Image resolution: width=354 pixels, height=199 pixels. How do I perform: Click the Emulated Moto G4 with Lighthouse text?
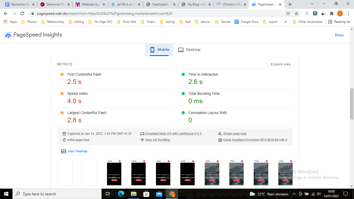pyautogui.click(x=173, y=134)
